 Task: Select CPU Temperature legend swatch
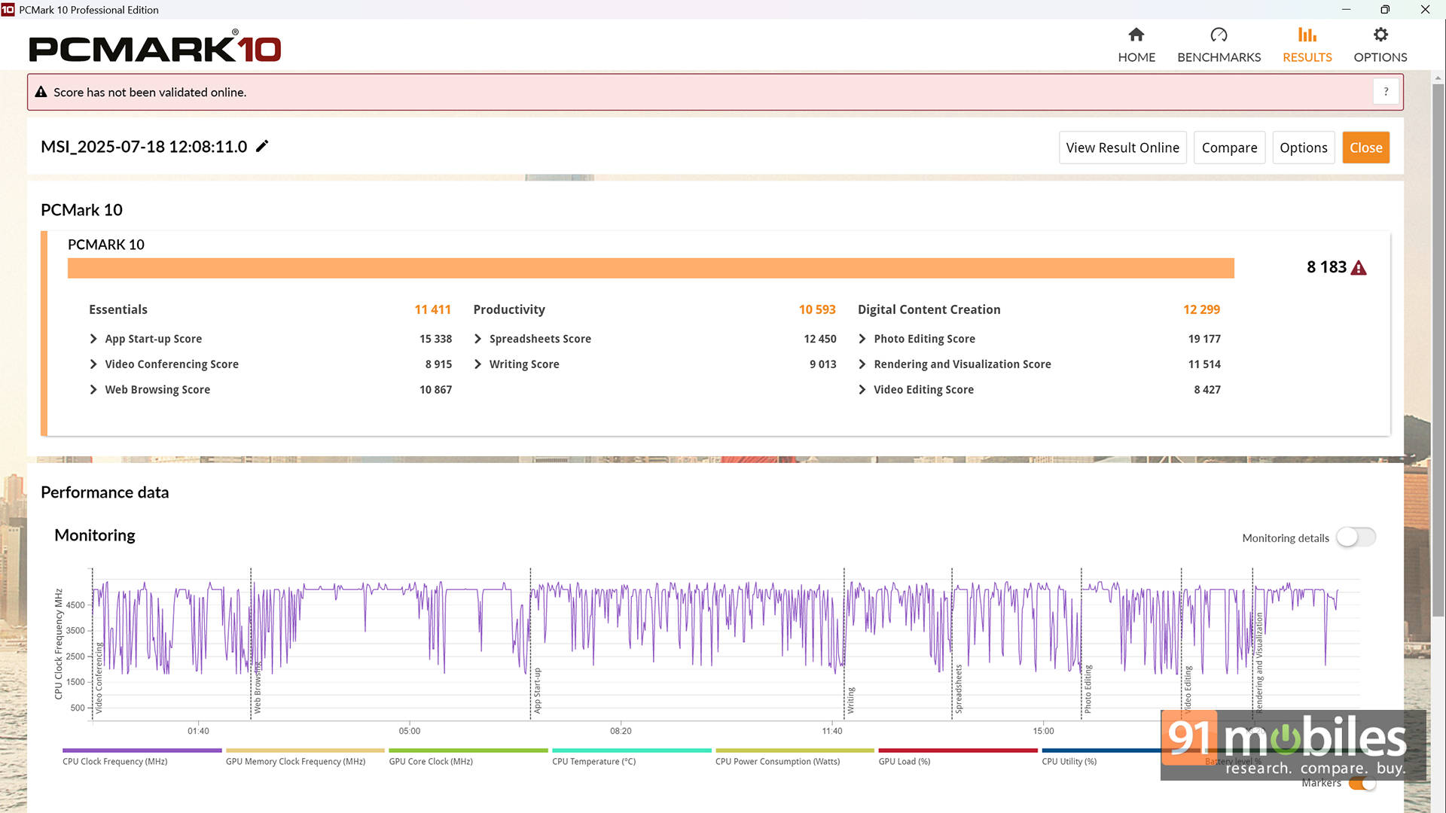(x=631, y=751)
